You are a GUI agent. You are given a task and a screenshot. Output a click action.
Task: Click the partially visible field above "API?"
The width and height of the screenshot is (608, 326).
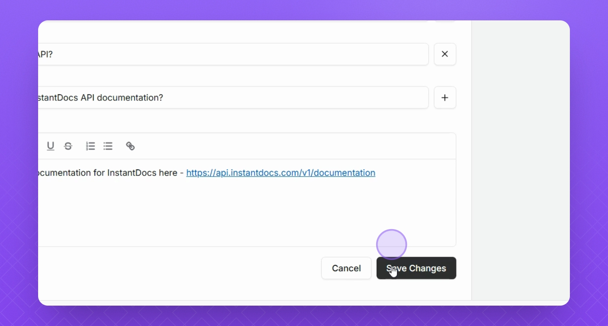click(233, 21)
